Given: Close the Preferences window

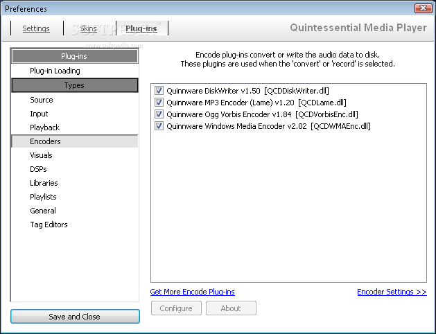Looking at the screenshot, I should (423, 8).
